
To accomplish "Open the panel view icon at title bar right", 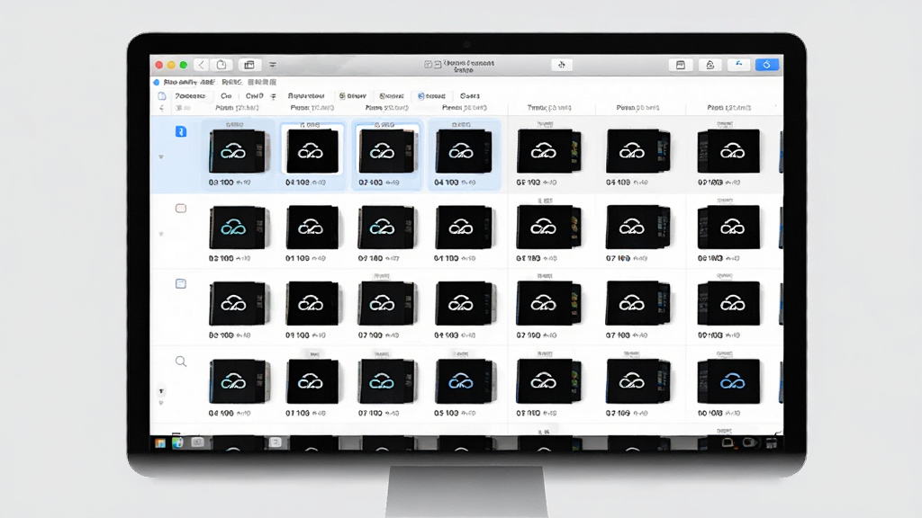I will [681, 65].
